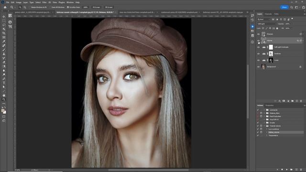Open the Image menu
Screen dimensions: 306x172
click(19, 2)
